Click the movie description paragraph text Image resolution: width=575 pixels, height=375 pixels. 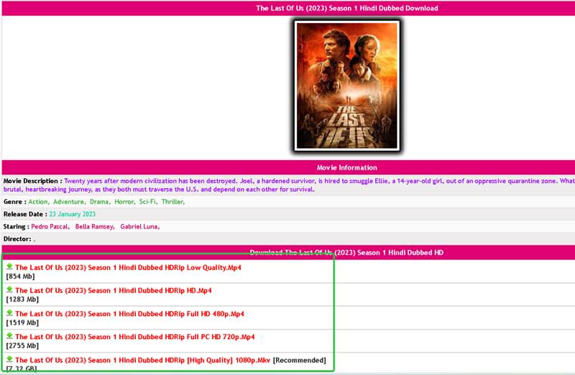pos(289,185)
